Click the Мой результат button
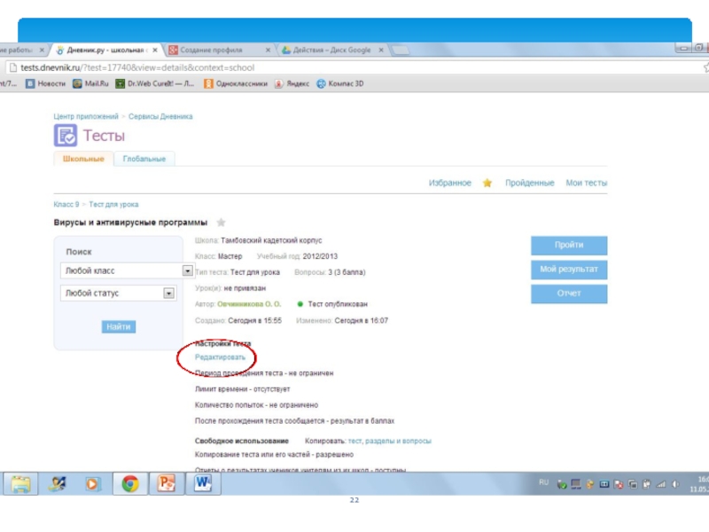This screenshot has height=532, width=709. pos(569,270)
